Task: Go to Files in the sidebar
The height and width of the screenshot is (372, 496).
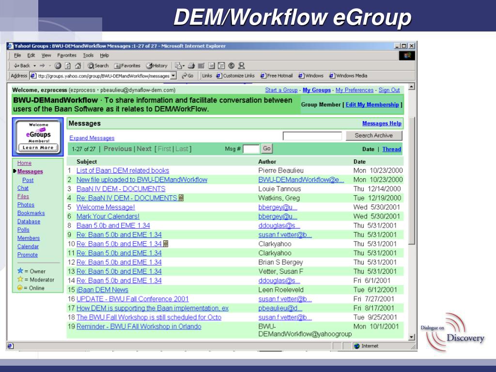Action: [x=23, y=197]
